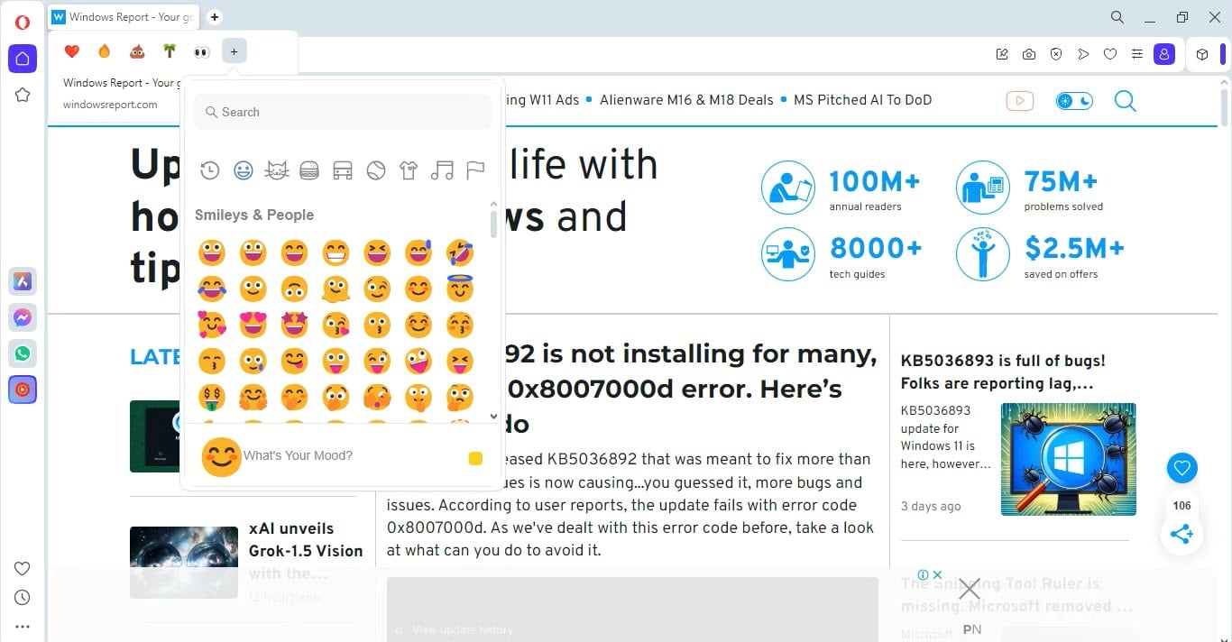Switch to recently used emojis category

[x=209, y=170]
